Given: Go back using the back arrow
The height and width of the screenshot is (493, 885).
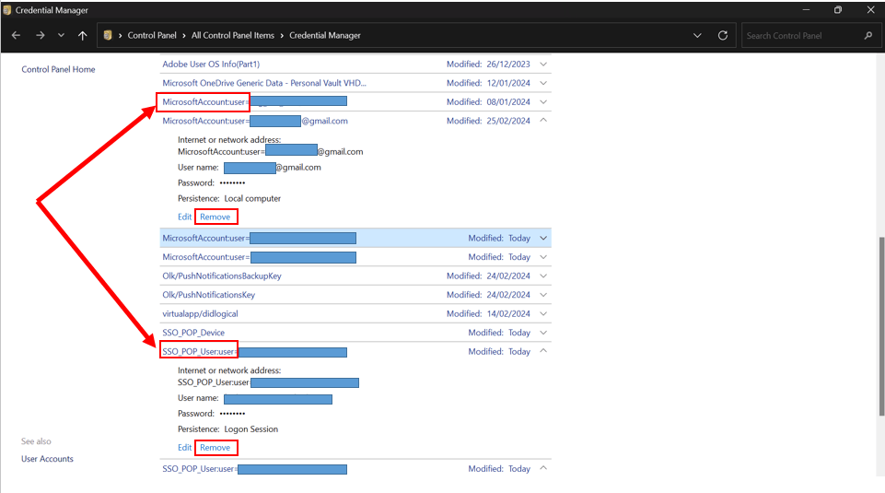Looking at the screenshot, I should [x=16, y=36].
